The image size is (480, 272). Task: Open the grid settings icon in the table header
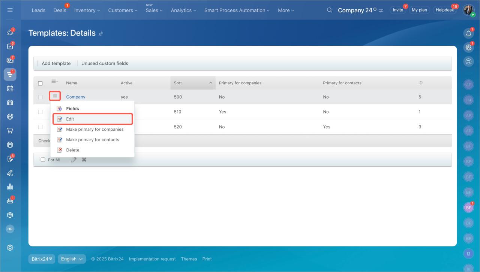tap(55, 82)
